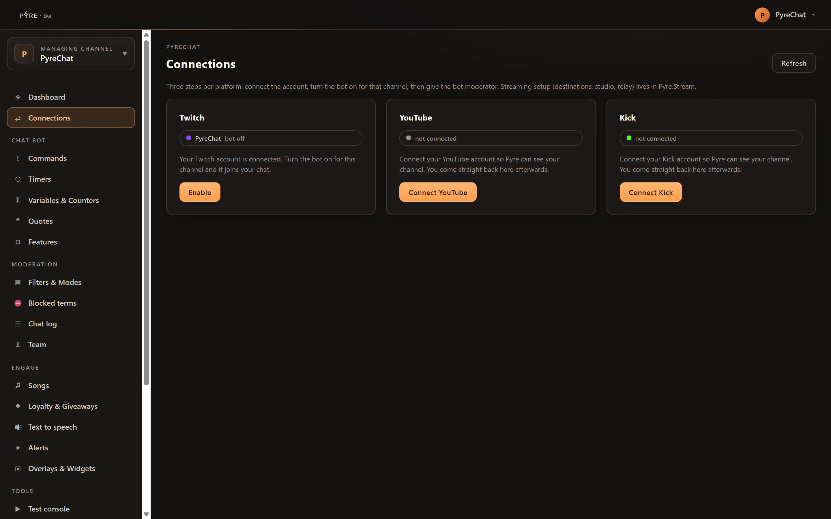Click the YouTube 'not connected' status pill
The width and height of the screenshot is (831, 519).
point(491,138)
